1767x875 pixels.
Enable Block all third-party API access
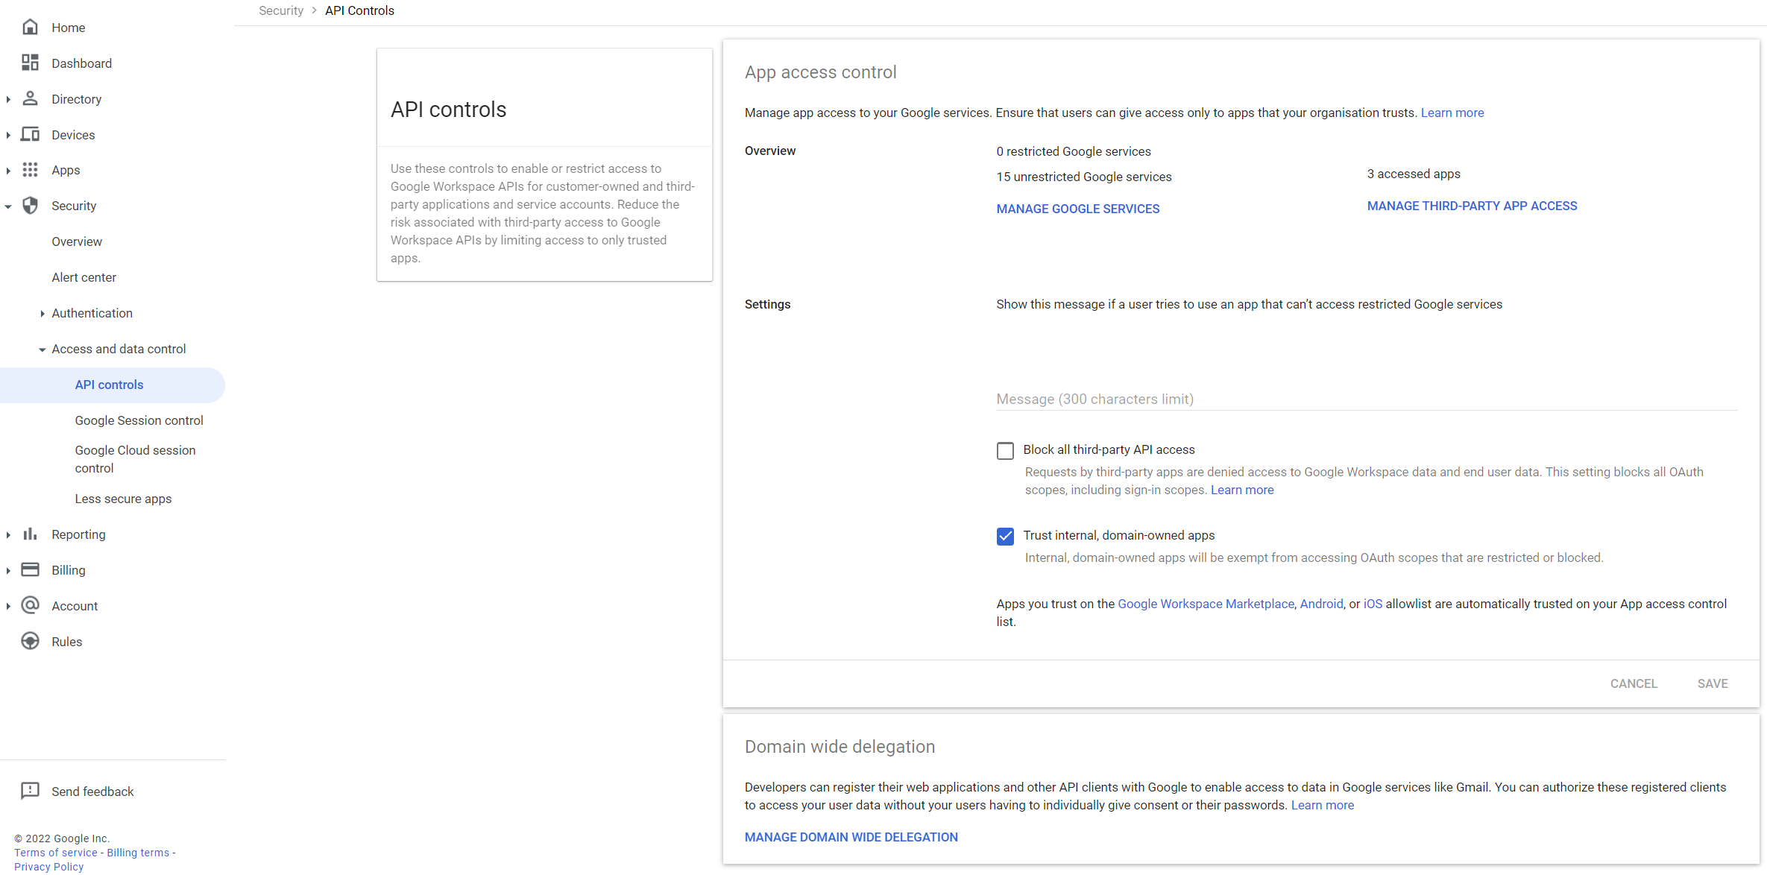tap(1005, 450)
